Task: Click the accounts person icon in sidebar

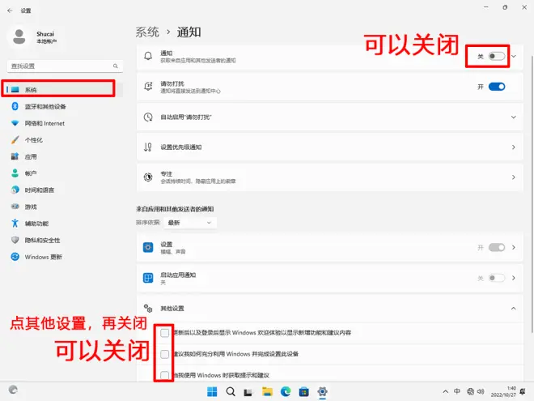Action: coord(15,173)
